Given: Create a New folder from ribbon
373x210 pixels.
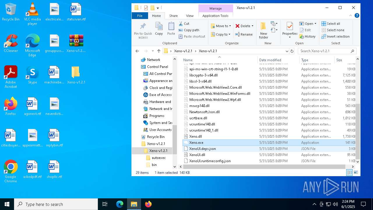Looking at the screenshot, I should [263, 30].
